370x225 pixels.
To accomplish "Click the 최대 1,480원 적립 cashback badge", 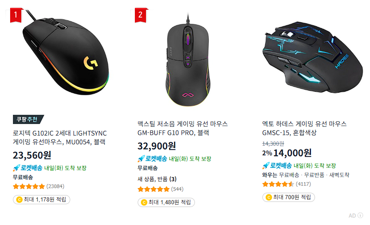I will 166,202.
